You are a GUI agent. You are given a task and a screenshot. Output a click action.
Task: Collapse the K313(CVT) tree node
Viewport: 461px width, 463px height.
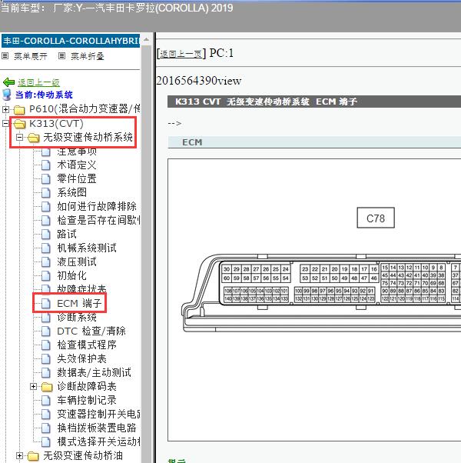[x=5, y=123]
